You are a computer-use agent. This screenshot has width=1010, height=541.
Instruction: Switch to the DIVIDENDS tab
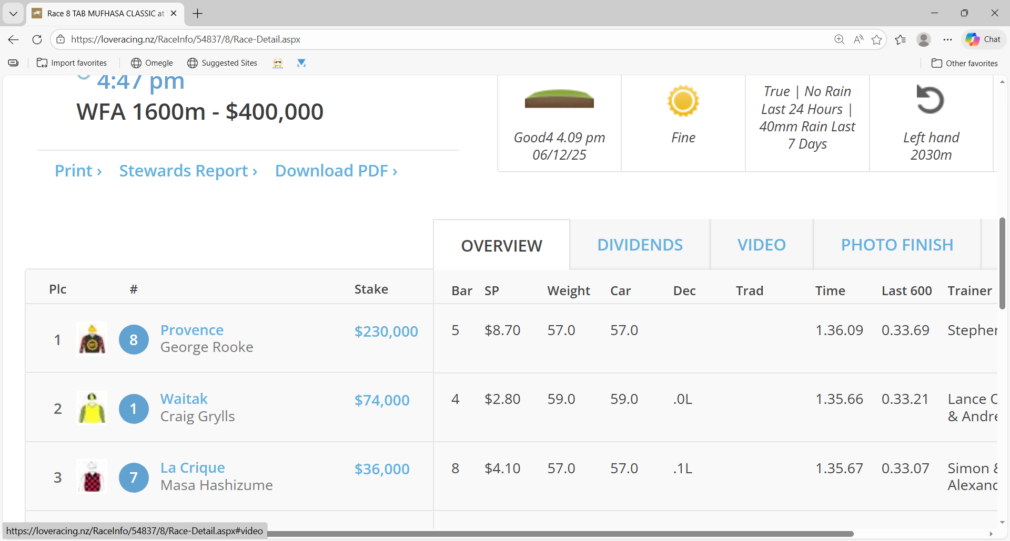coord(640,245)
